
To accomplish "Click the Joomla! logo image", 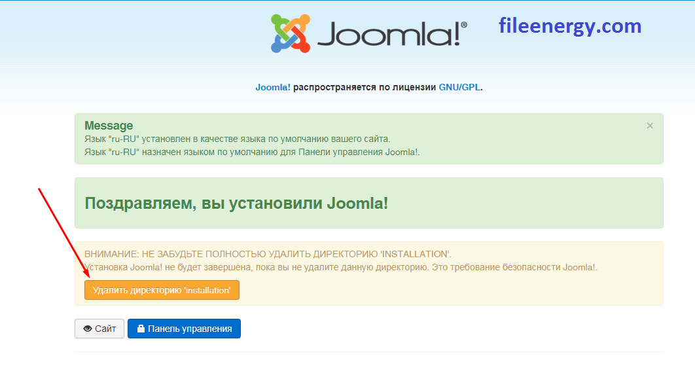I will point(369,34).
